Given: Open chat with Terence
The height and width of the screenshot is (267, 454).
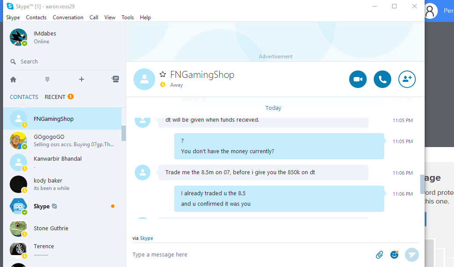Looking at the screenshot, I should click(x=62, y=249).
